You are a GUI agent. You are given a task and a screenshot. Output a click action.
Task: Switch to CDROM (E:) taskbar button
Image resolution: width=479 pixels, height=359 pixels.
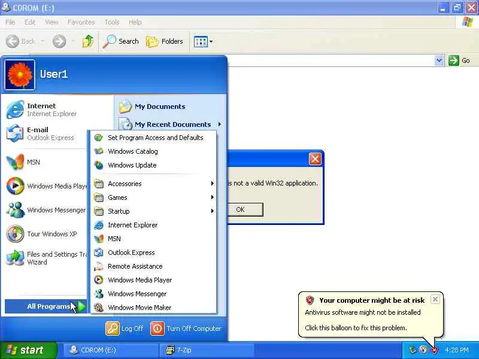(x=111, y=350)
